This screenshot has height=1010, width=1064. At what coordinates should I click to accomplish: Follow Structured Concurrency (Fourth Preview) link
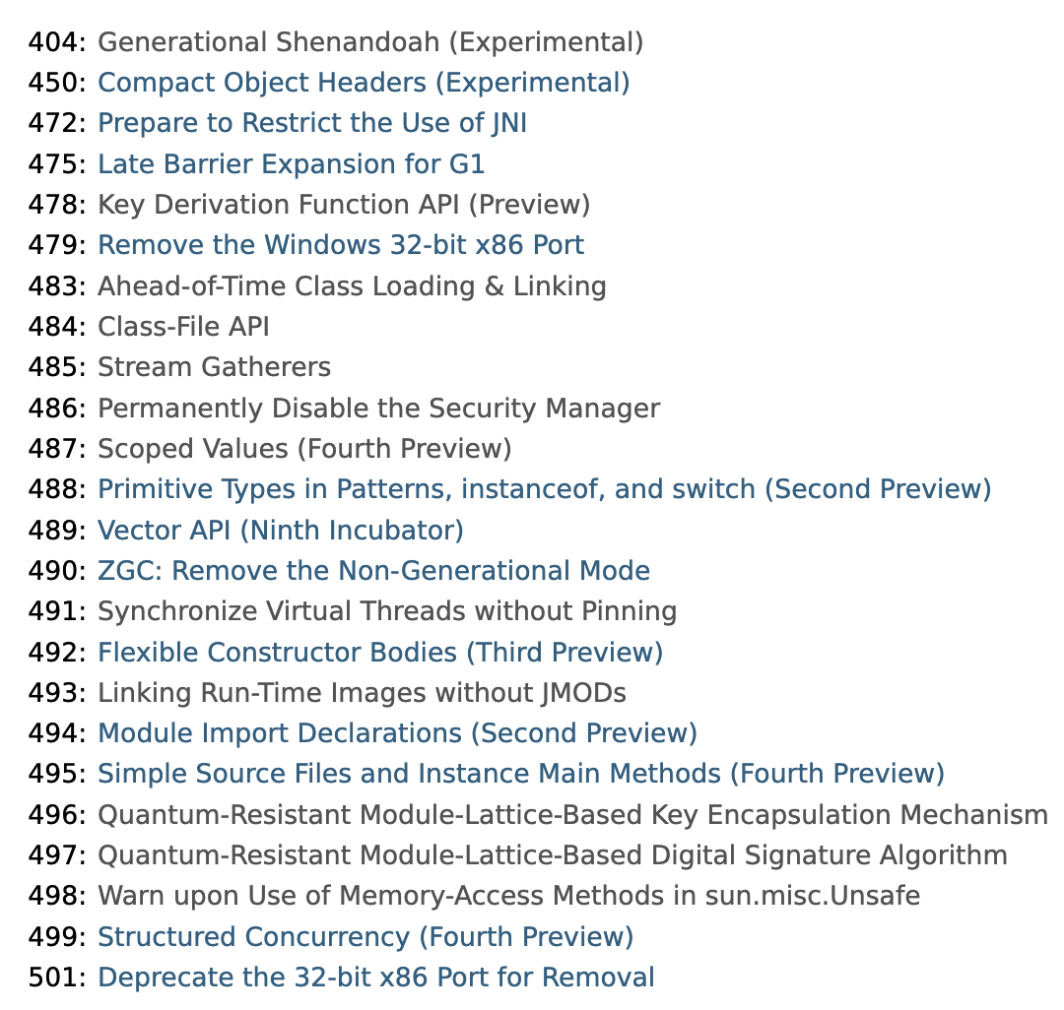366,937
